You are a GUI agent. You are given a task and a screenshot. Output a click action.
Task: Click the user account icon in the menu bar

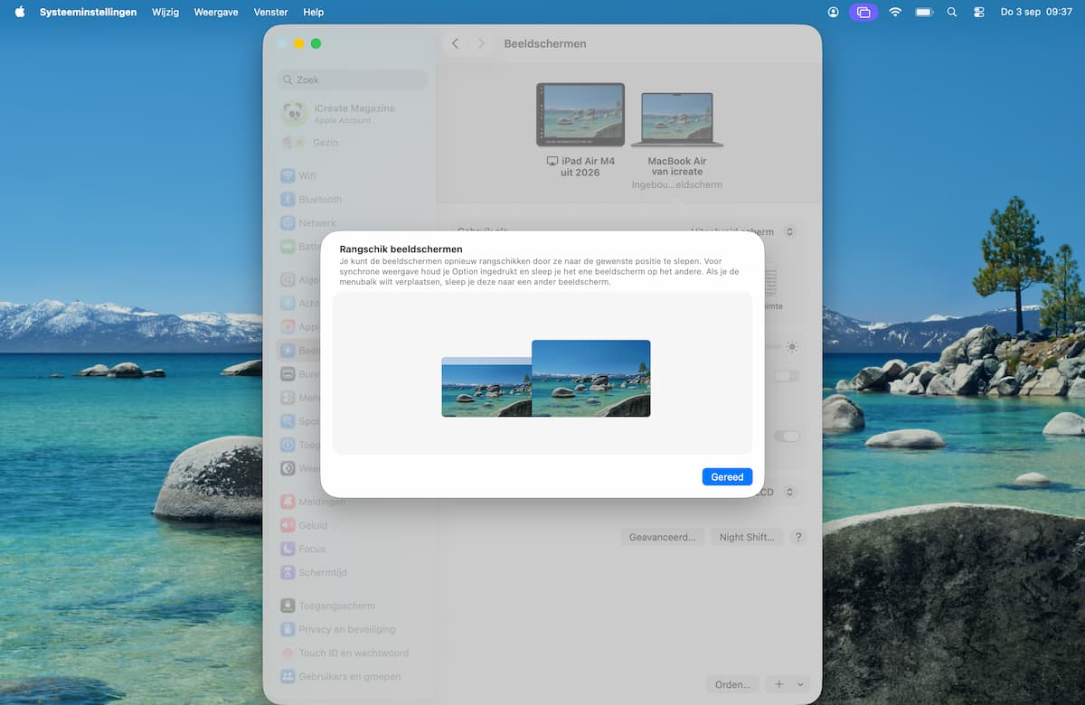pos(833,12)
